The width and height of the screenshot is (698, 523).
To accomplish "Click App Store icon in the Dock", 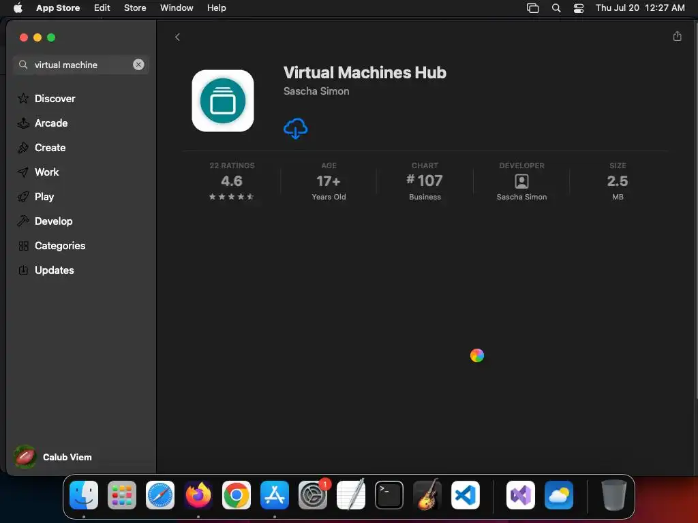I will coord(275,494).
